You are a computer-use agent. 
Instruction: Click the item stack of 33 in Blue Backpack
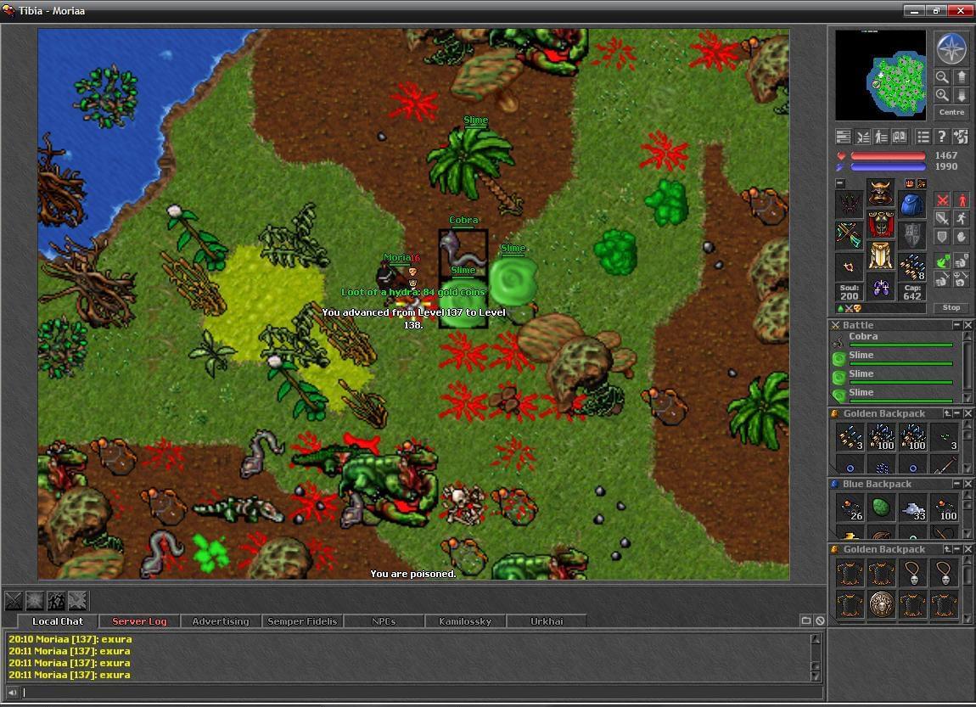click(912, 508)
